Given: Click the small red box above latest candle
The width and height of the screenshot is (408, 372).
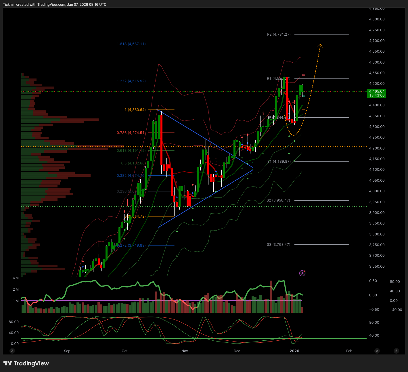Looking at the screenshot, I should pos(304,75).
